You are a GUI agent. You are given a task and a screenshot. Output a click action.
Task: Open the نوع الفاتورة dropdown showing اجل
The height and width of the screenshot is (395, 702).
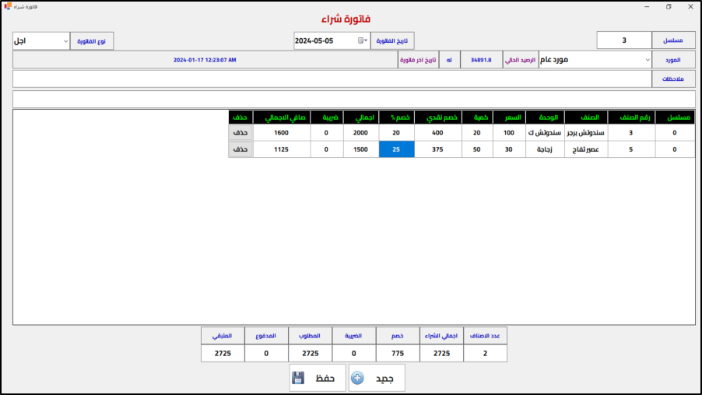pos(41,40)
